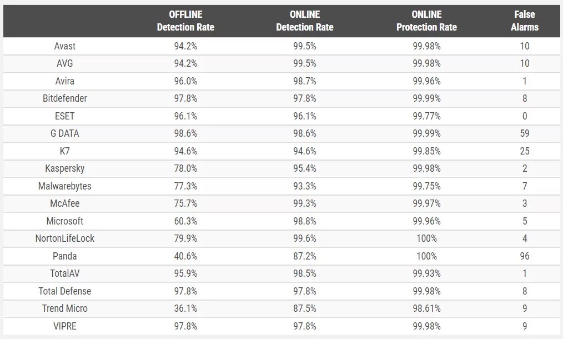Image resolution: width=563 pixels, height=339 pixels.
Task: Click McAfee's 75.7% offline detection rate
Action: click(x=185, y=203)
